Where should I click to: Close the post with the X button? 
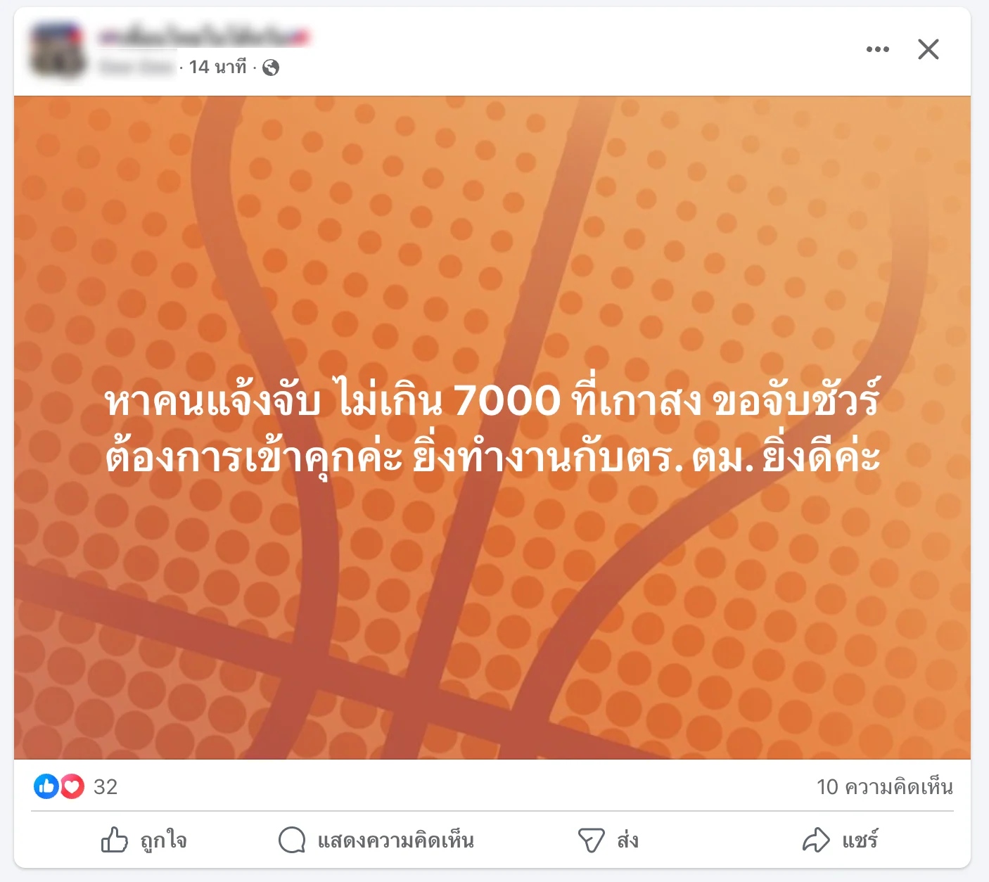click(929, 49)
